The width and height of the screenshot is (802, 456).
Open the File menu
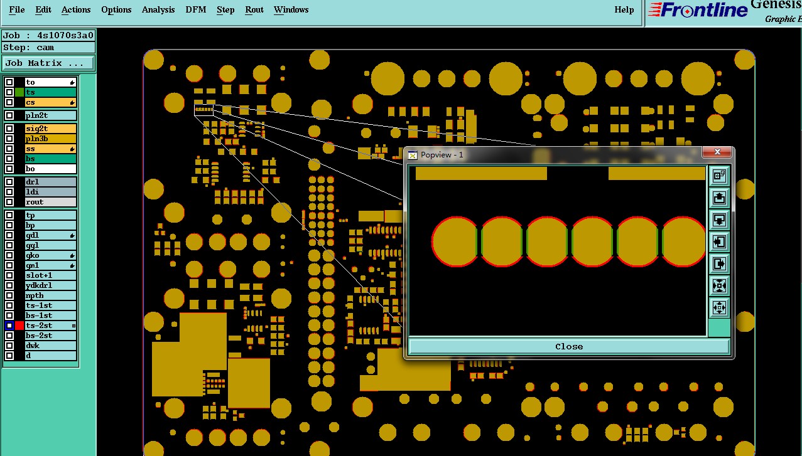point(17,9)
